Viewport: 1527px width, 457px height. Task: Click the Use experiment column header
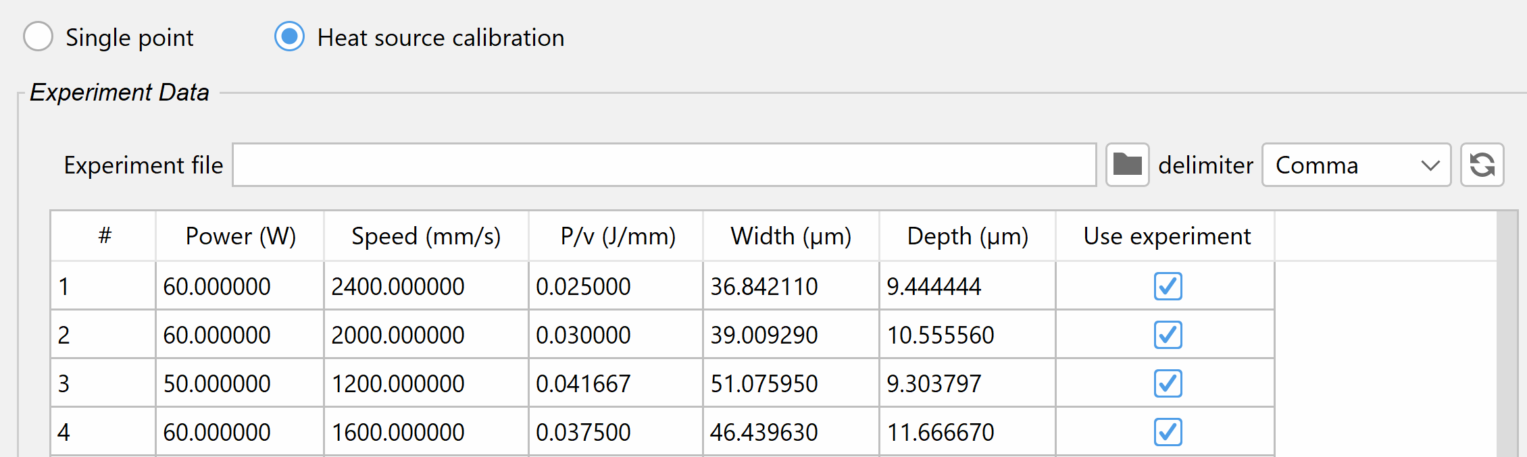point(1167,236)
